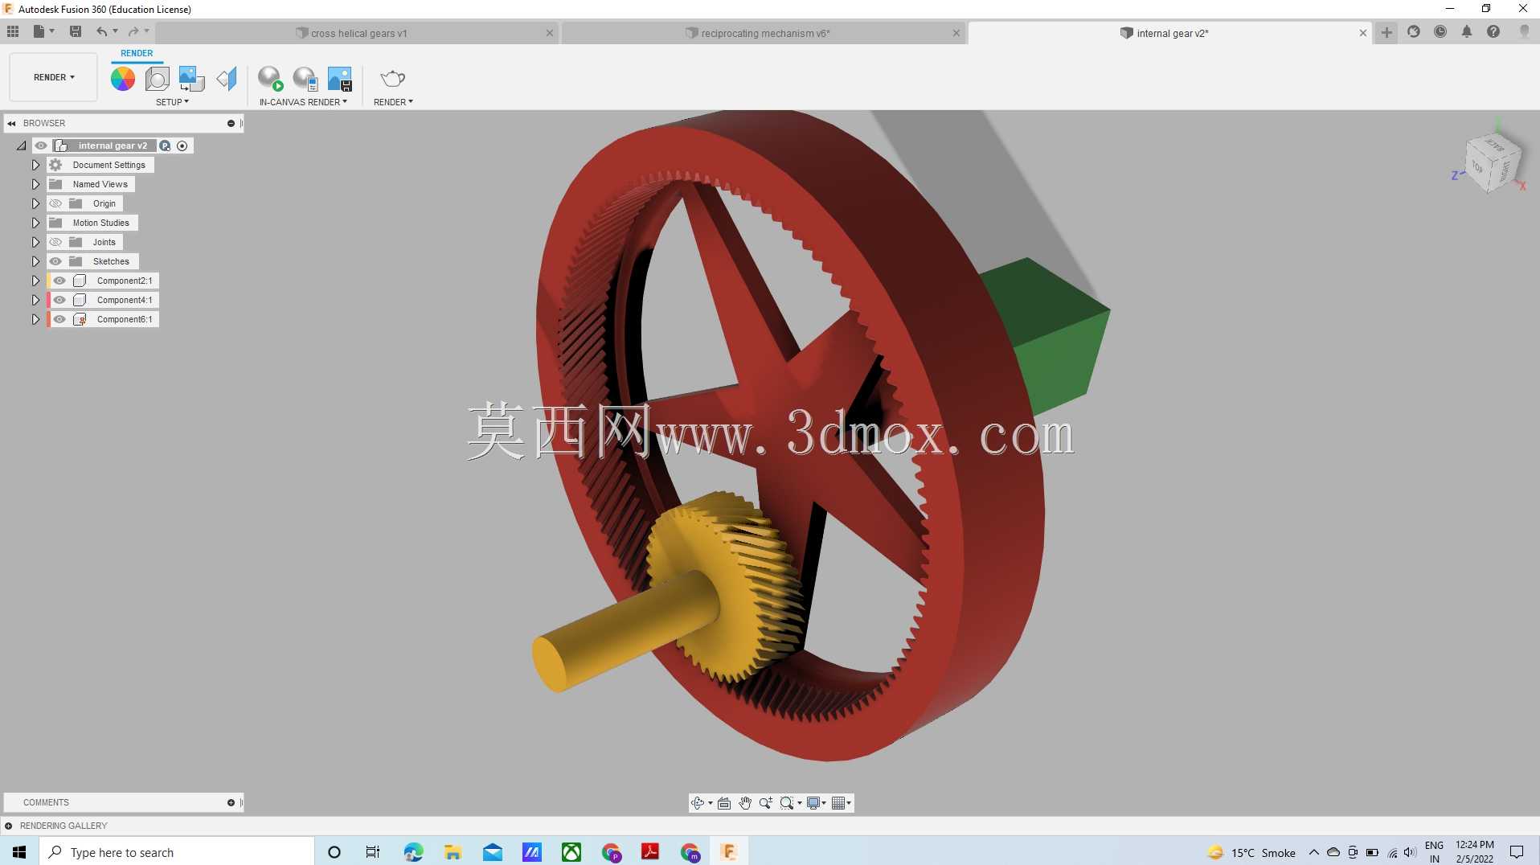
Task: Hide Component6:1 with eye icon
Action: pyautogui.click(x=60, y=319)
